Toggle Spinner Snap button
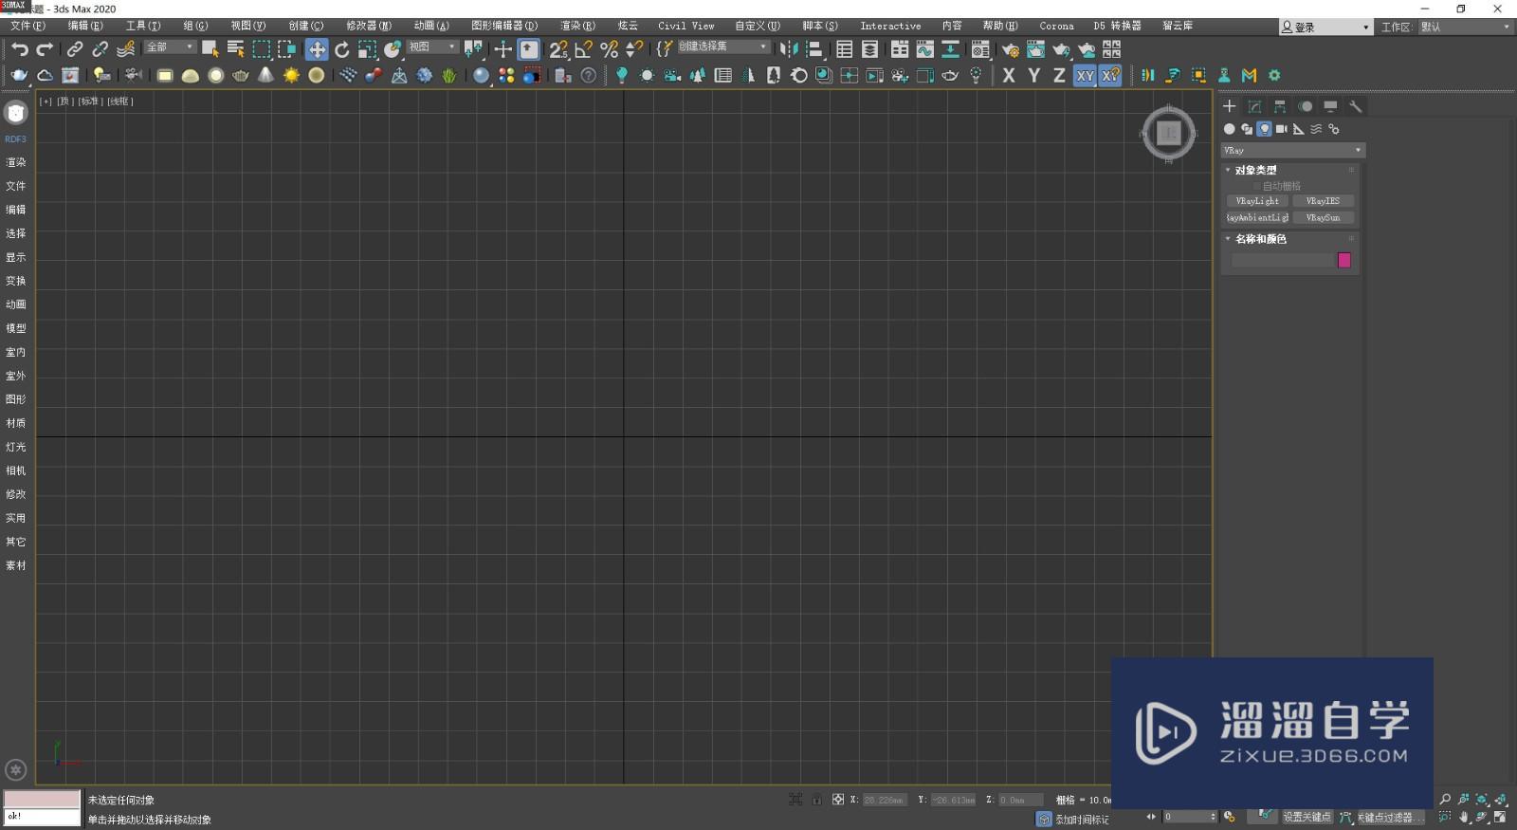 coord(634,48)
